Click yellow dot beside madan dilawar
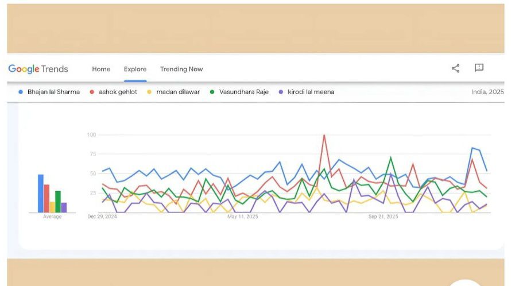 coord(150,92)
